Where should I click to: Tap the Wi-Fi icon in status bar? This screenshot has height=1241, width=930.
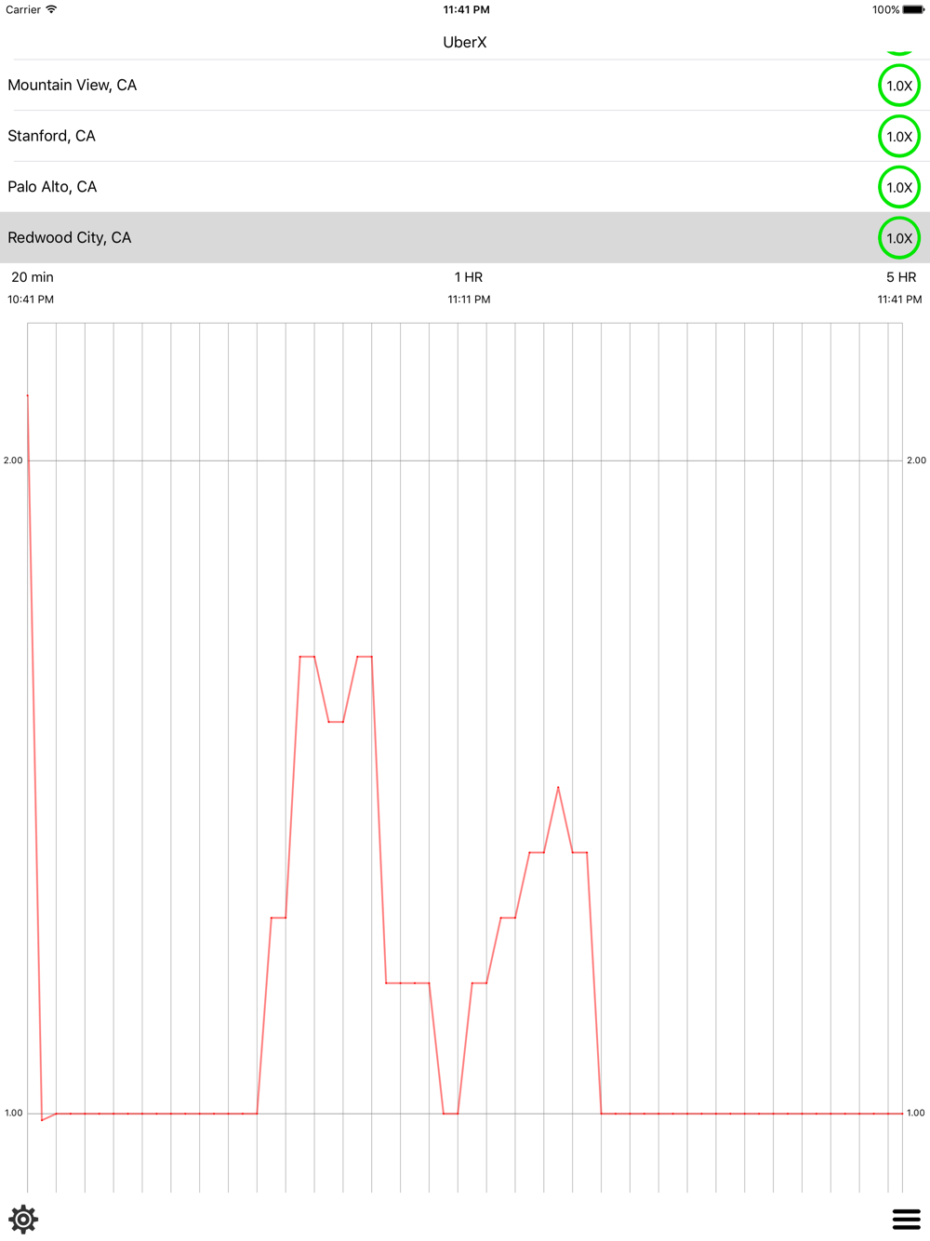(51, 9)
